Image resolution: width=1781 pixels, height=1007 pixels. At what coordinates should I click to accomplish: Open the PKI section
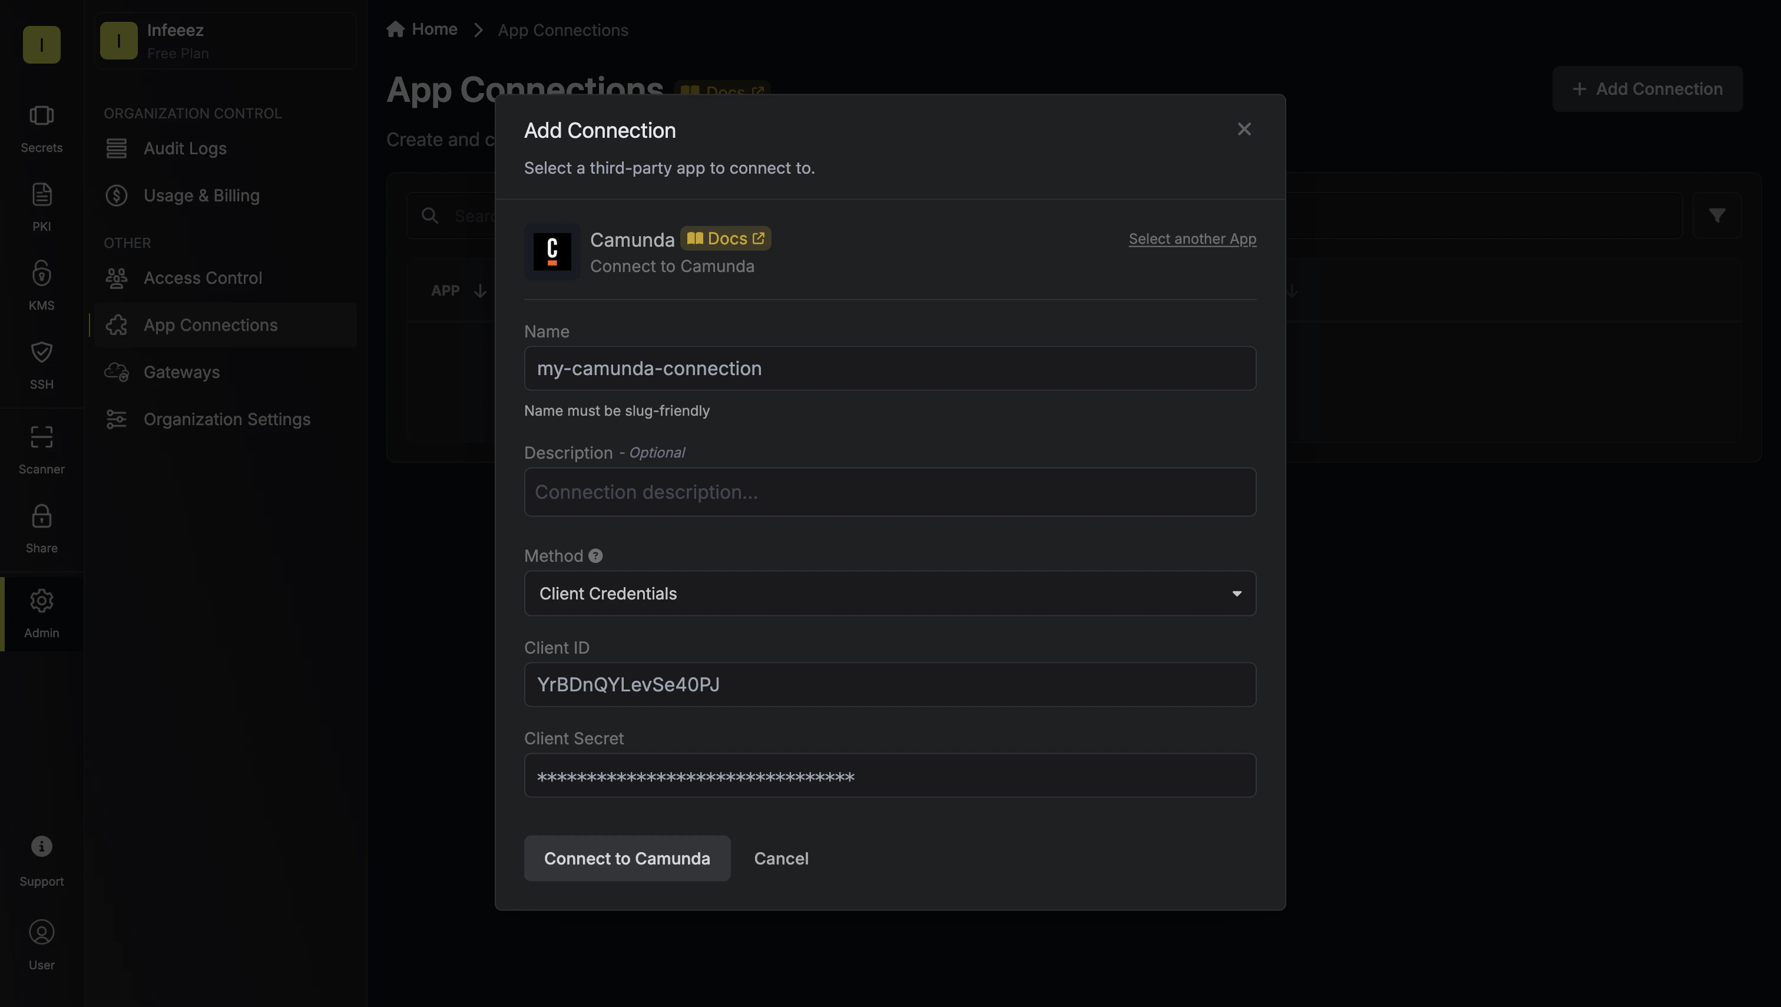[41, 207]
